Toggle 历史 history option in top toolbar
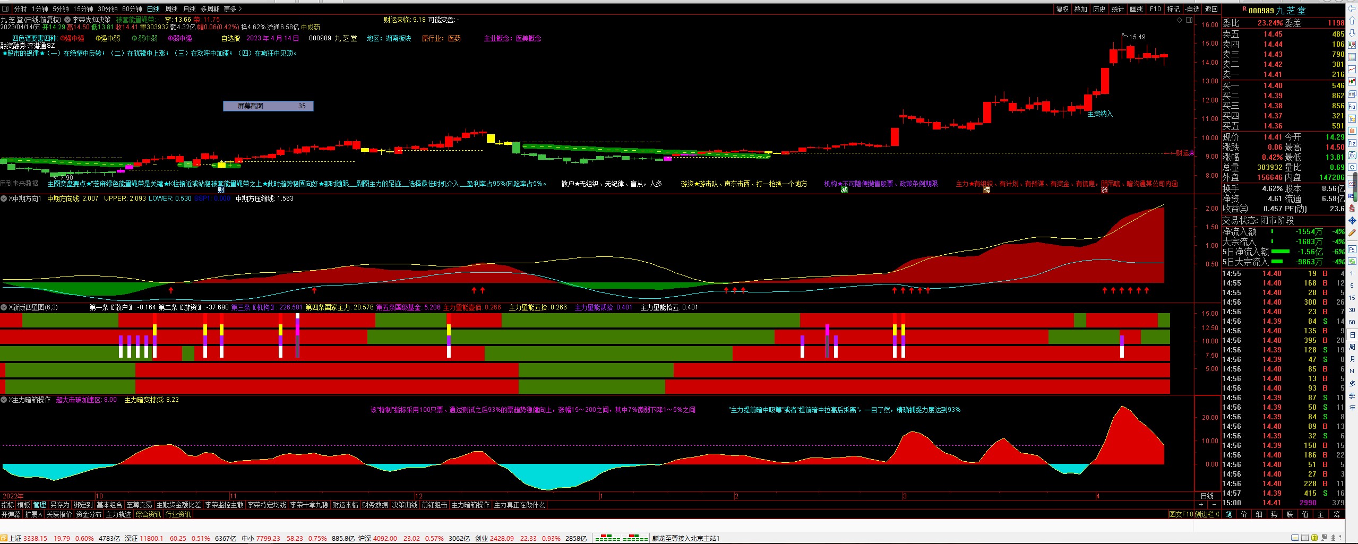 (1099, 9)
